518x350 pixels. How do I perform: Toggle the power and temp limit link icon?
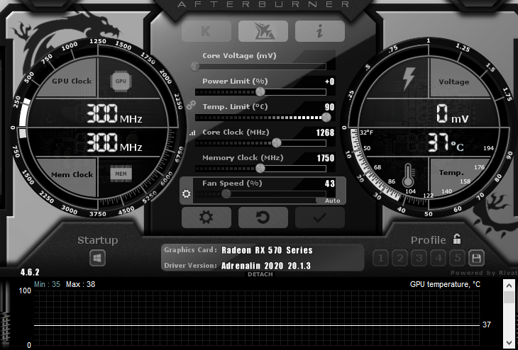pos(191,106)
